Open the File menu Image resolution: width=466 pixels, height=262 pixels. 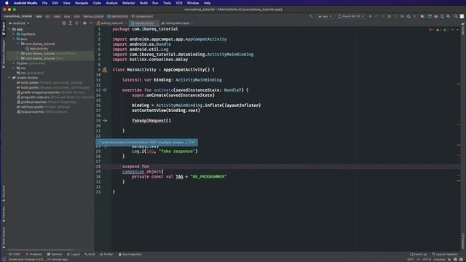44,3
